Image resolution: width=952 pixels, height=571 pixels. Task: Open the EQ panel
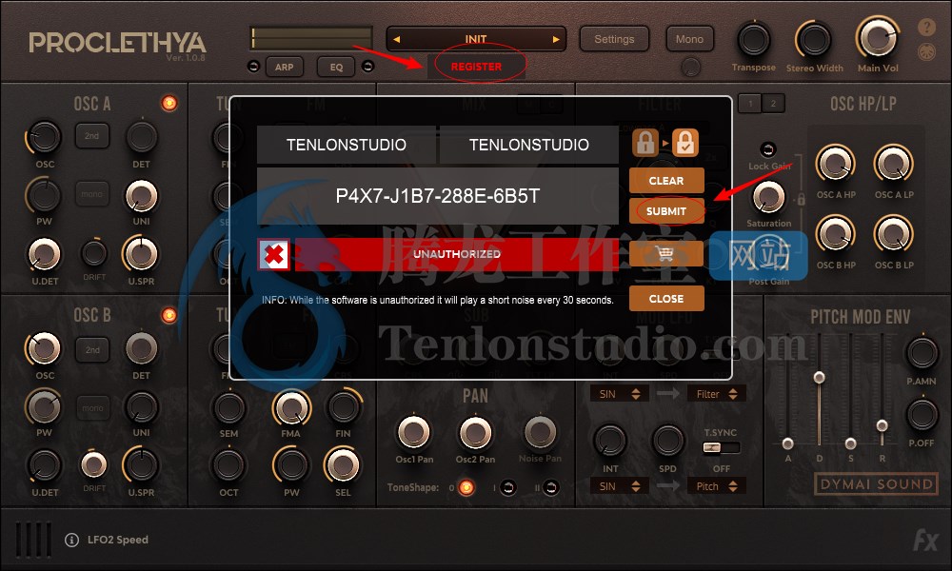[336, 67]
